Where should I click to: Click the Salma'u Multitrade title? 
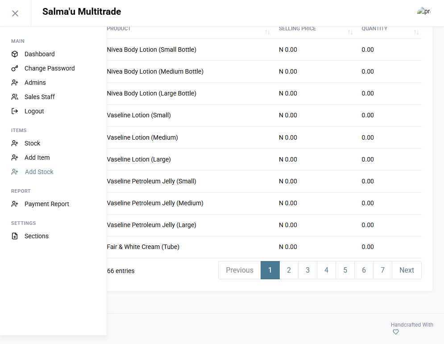pyautogui.click(x=82, y=12)
